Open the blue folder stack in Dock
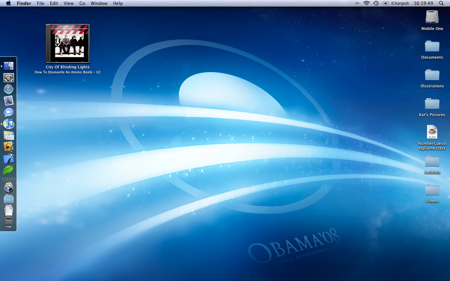 (x=9, y=199)
